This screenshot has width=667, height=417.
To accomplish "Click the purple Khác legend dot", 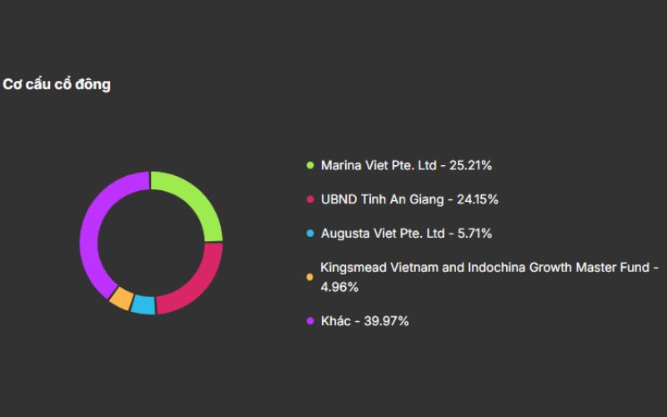I will tap(310, 320).
